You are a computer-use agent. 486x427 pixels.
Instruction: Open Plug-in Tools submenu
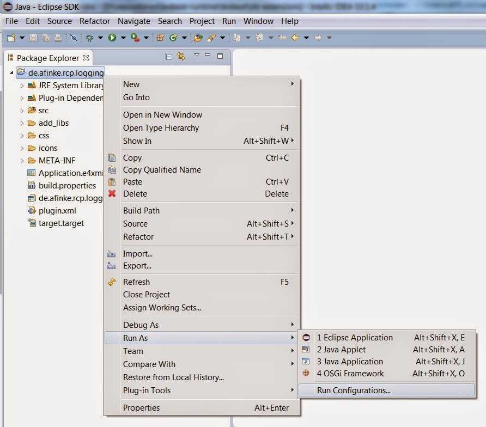(x=202, y=391)
